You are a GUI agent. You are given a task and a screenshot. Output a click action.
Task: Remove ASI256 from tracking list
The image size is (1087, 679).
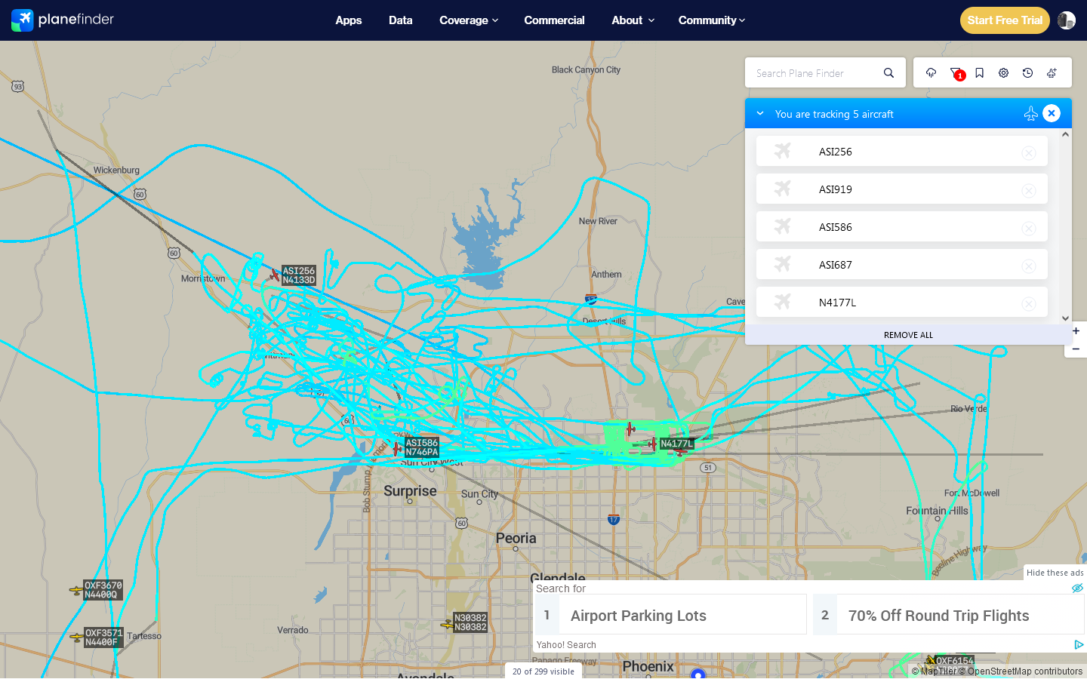(x=1028, y=153)
